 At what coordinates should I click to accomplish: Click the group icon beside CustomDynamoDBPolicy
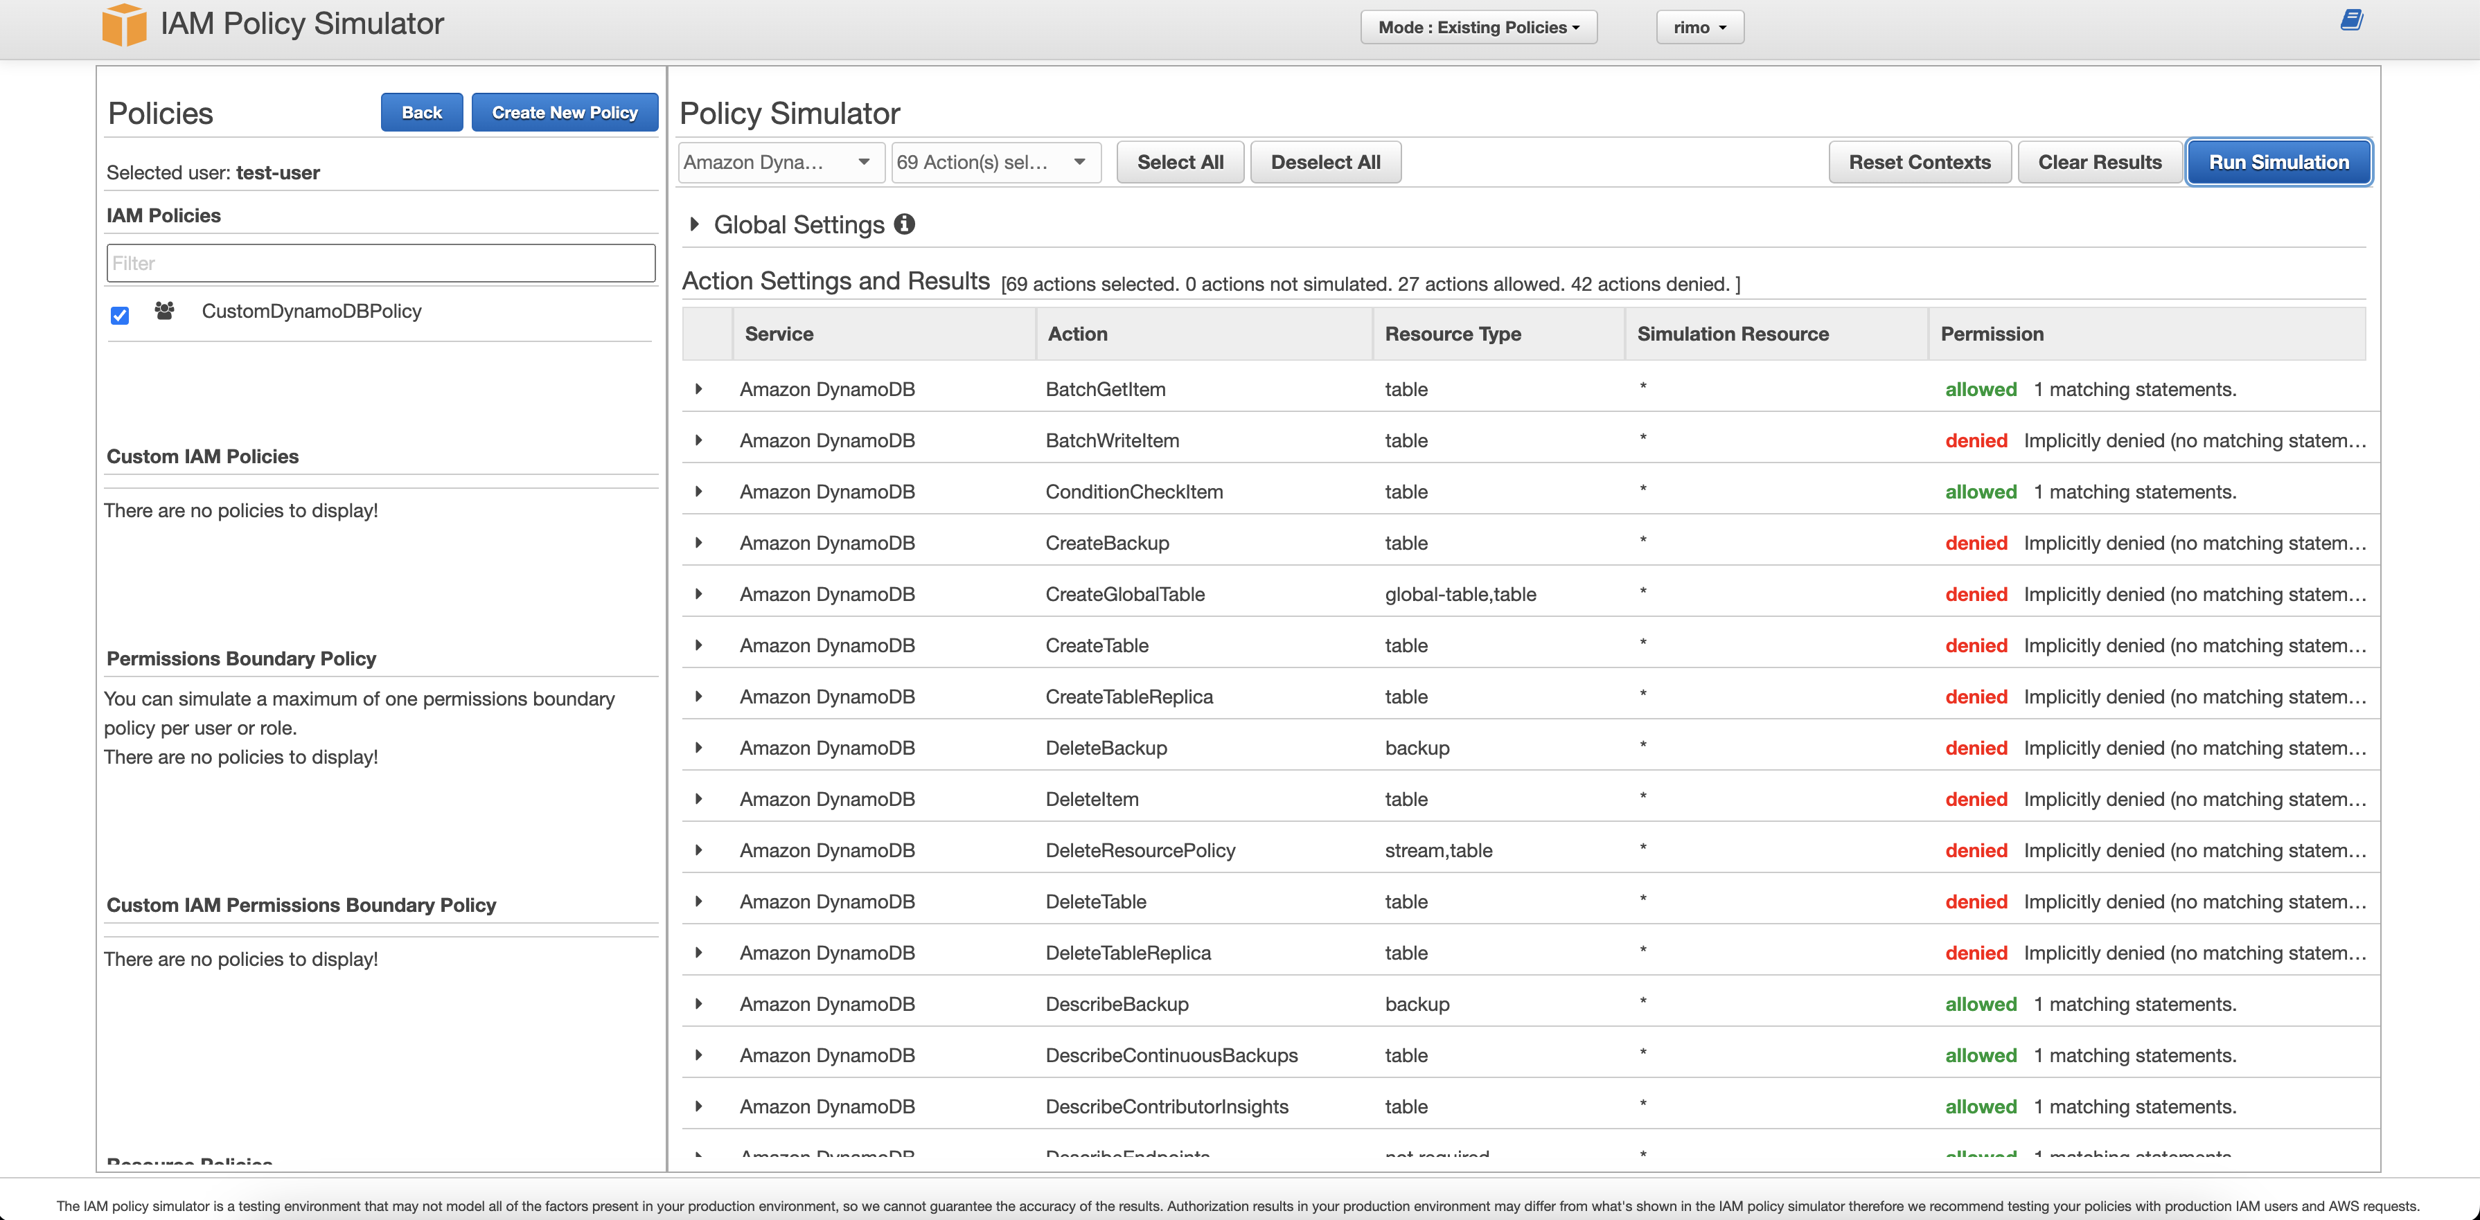(x=165, y=311)
